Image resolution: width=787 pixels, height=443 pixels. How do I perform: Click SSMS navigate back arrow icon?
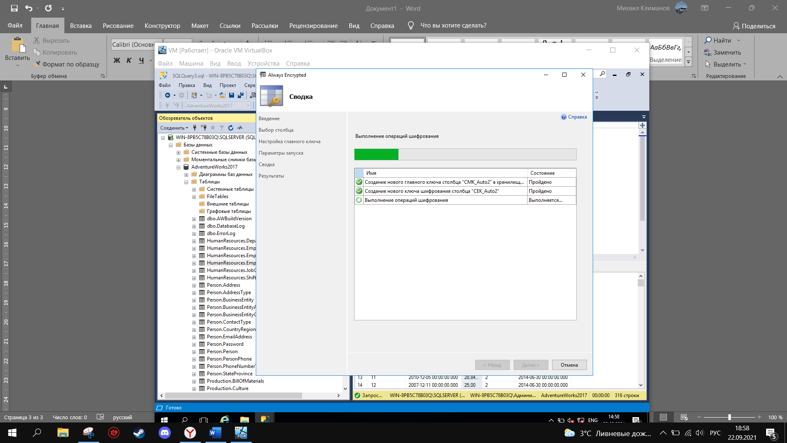[x=168, y=95]
